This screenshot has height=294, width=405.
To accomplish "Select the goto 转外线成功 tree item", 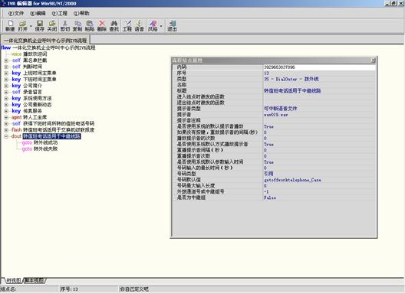I will (x=40, y=142).
